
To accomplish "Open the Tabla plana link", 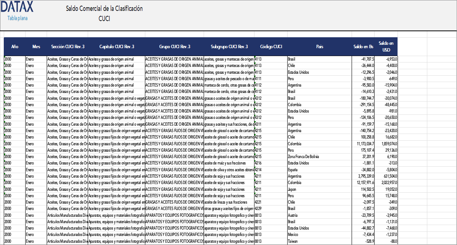I will (x=17, y=18).
